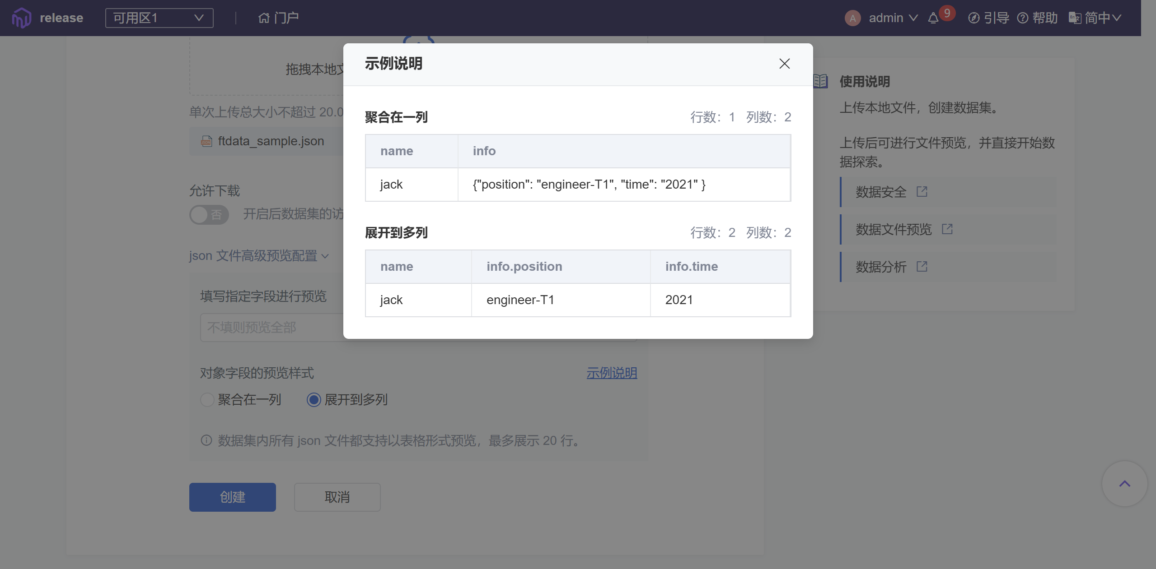Click the admin avatar icon
This screenshot has height=569, width=1156.
point(852,19)
